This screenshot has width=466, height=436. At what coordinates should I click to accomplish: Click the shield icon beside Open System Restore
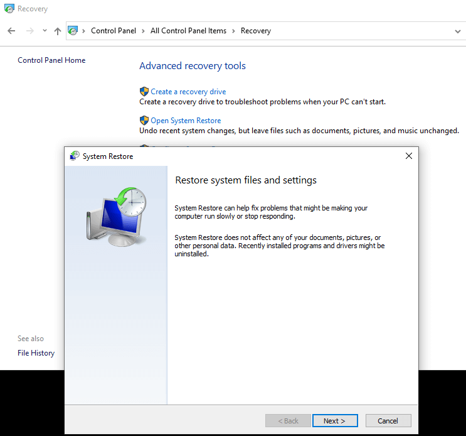tap(144, 120)
